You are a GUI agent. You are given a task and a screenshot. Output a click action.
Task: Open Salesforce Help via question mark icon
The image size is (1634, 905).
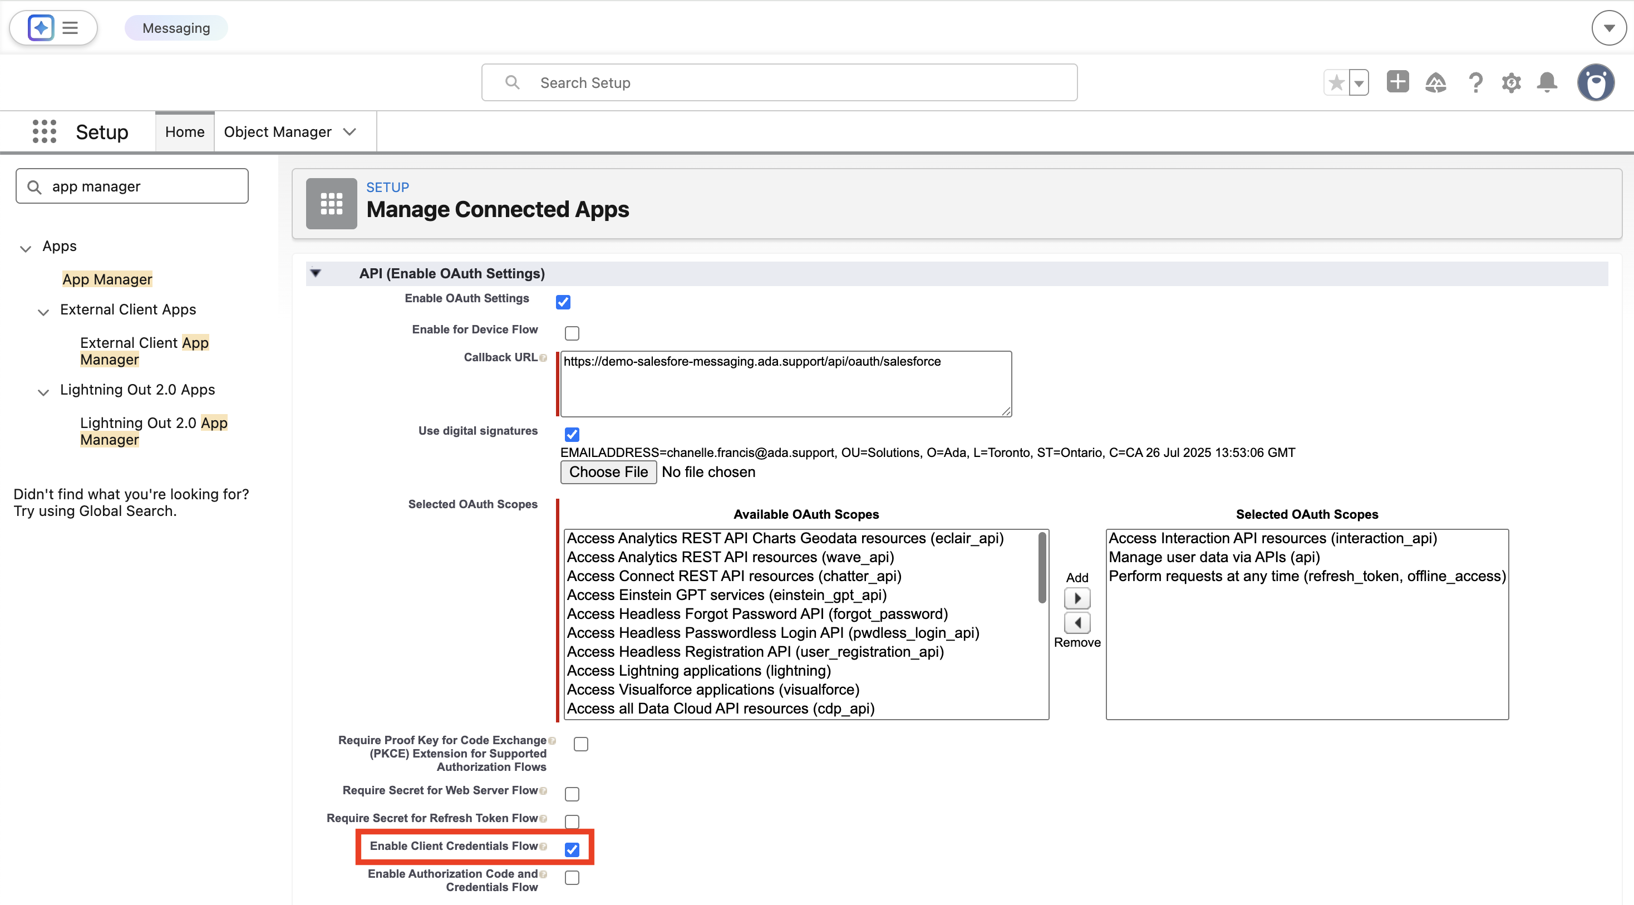(x=1475, y=82)
